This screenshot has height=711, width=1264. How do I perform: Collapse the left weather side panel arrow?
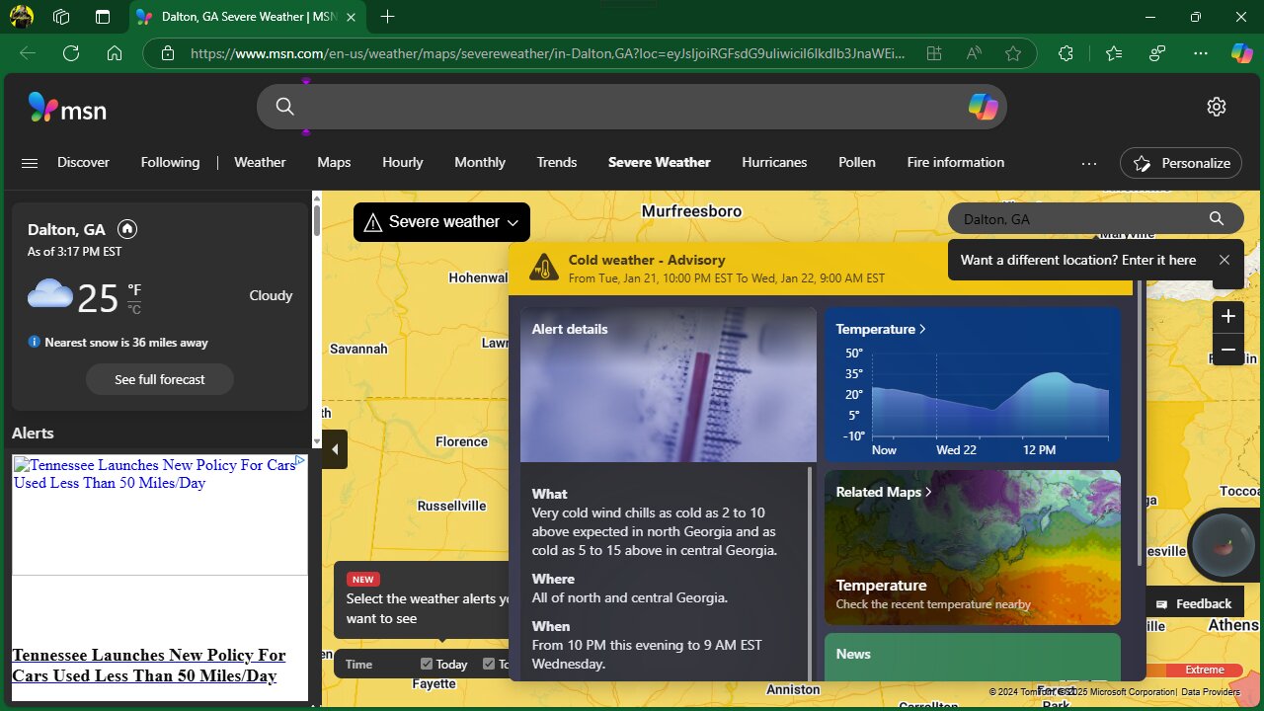(x=335, y=449)
